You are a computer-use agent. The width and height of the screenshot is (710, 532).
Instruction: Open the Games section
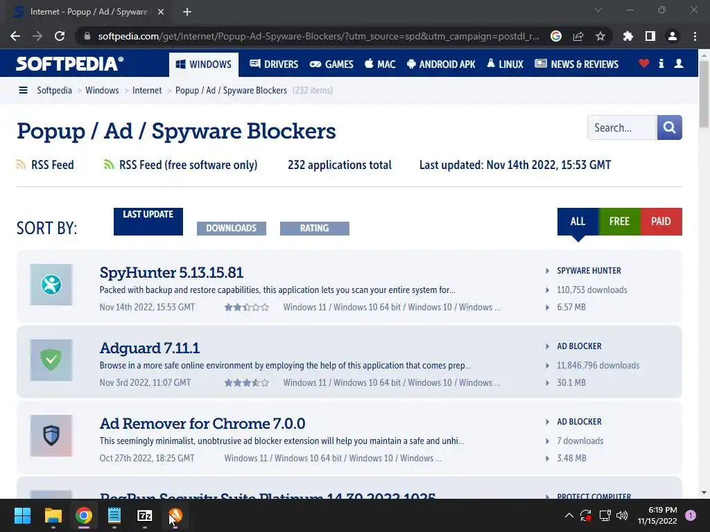[331, 64]
